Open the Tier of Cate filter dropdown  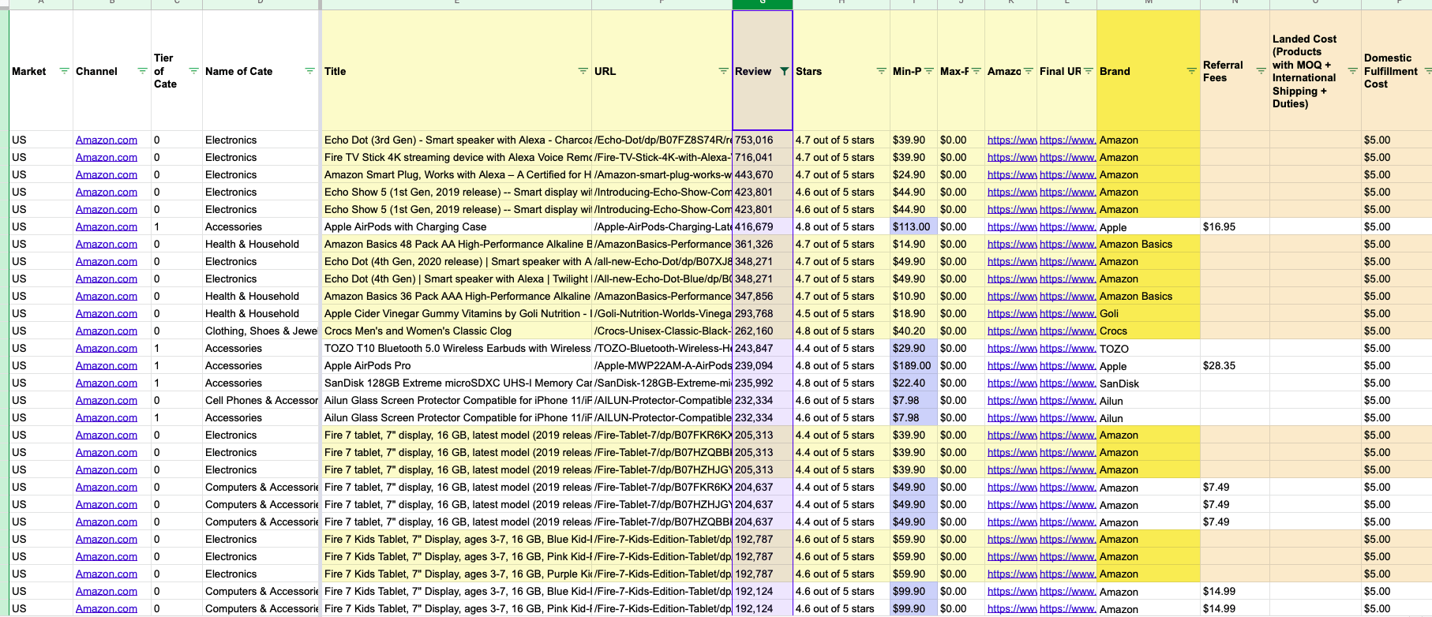tap(194, 71)
